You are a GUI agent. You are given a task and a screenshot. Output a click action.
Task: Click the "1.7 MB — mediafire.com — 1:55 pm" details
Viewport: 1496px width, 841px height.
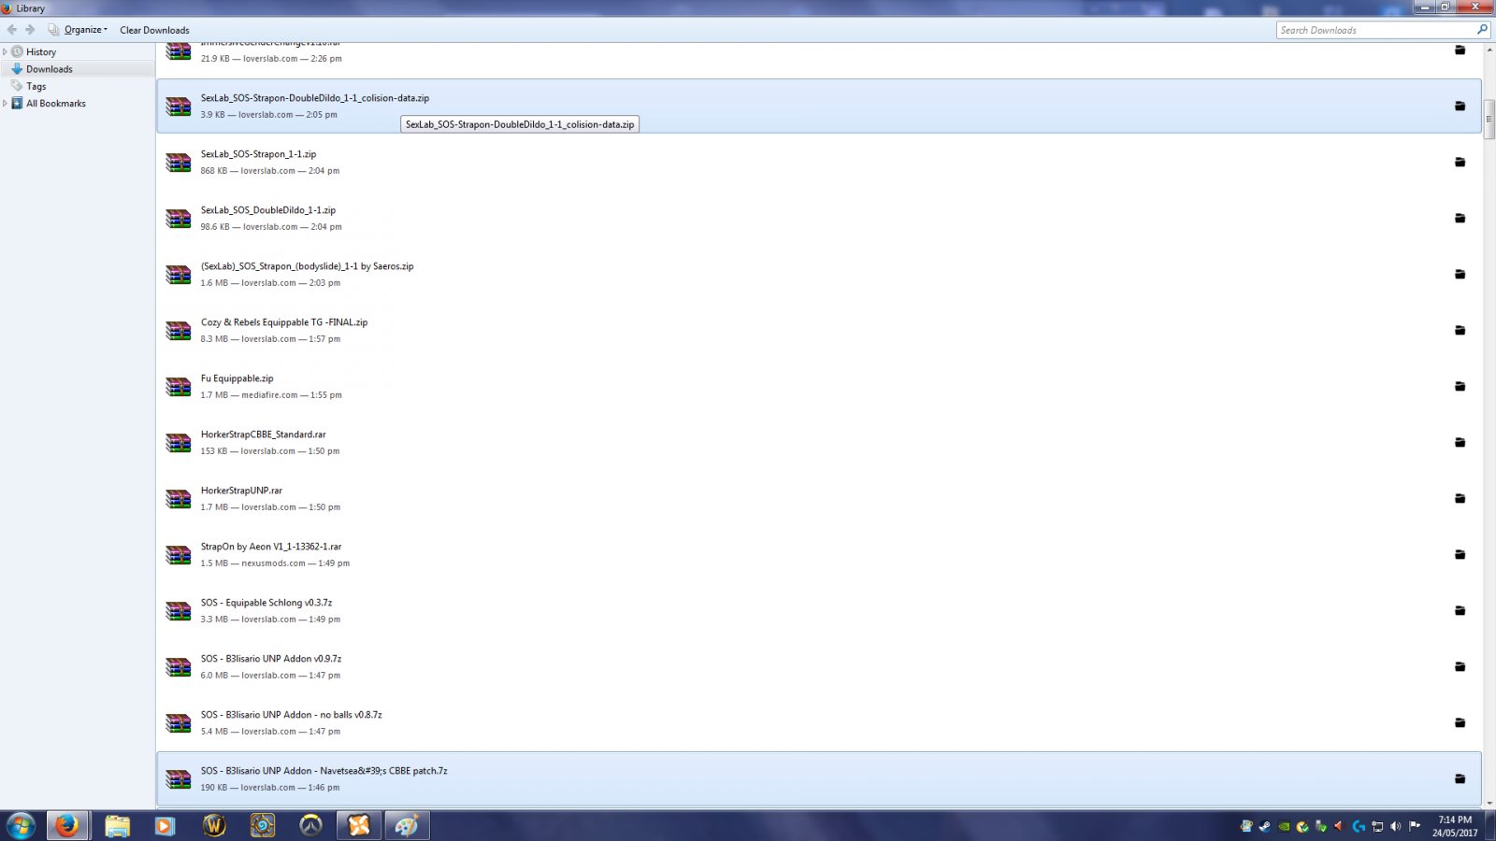[x=271, y=395]
